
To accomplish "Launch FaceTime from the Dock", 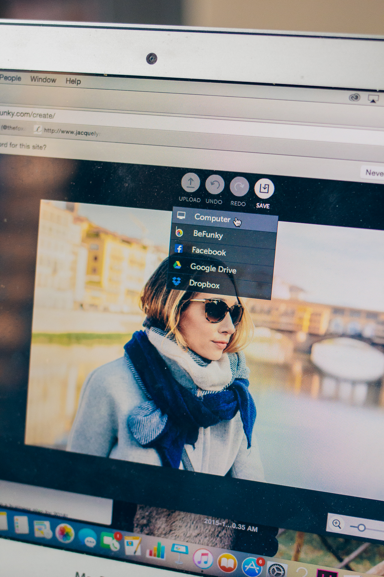I will [110, 542].
